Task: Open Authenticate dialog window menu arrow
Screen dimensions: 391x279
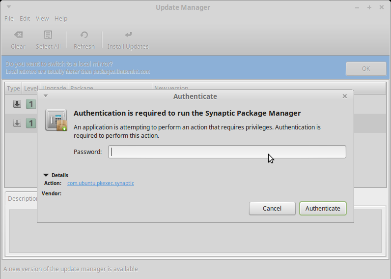Action: pyautogui.click(x=46, y=95)
